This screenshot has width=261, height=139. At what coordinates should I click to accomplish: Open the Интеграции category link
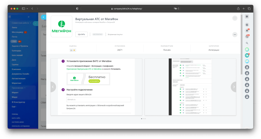(x=214, y=50)
